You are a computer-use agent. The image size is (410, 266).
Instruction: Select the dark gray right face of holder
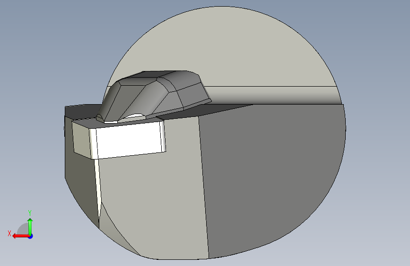coord(272,178)
